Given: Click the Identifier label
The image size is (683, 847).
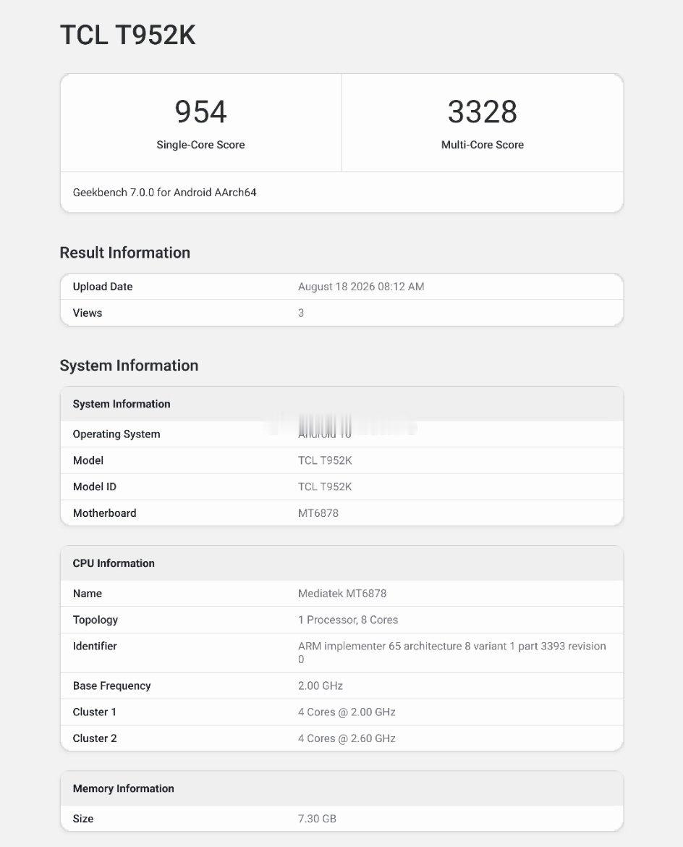Looking at the screenshot, I should coord(95,646).
